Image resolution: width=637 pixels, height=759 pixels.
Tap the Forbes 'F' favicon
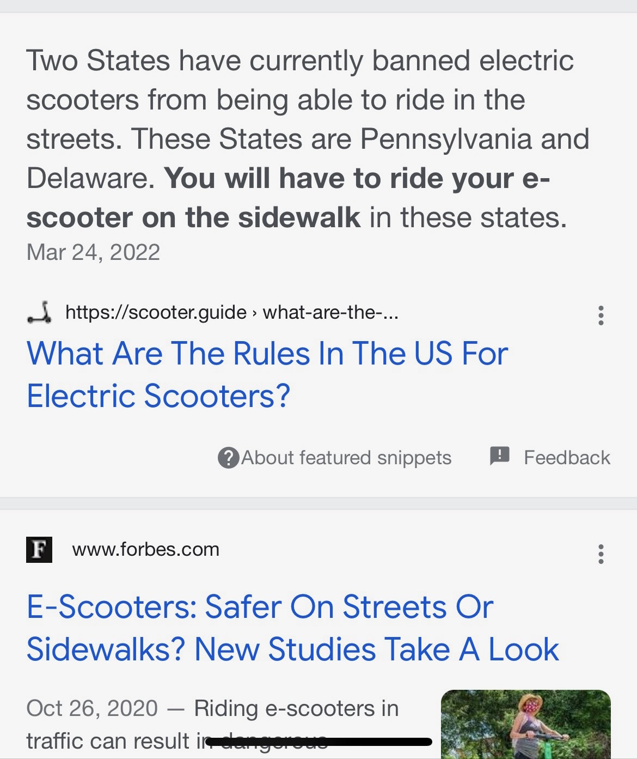click(x=39, y=549)
